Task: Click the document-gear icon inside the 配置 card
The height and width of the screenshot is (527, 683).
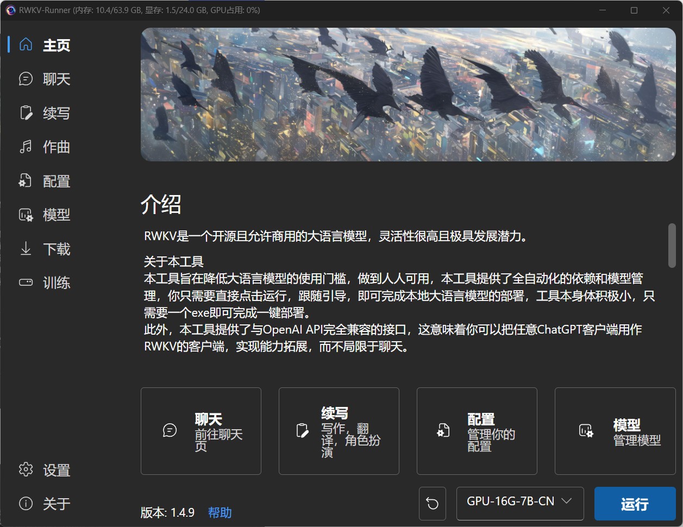Action: [443, 431]
